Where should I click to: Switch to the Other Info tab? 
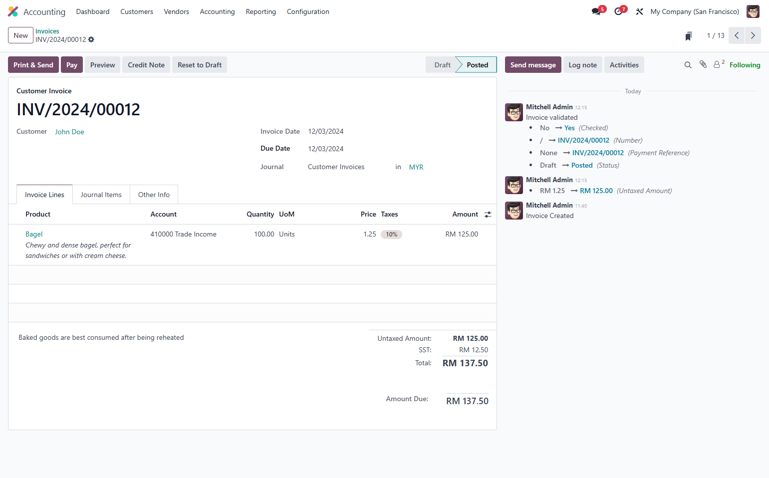(x=154, y=195)
